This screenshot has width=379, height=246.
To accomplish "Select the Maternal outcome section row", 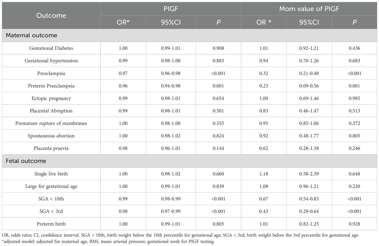I will tap(31, 35).
